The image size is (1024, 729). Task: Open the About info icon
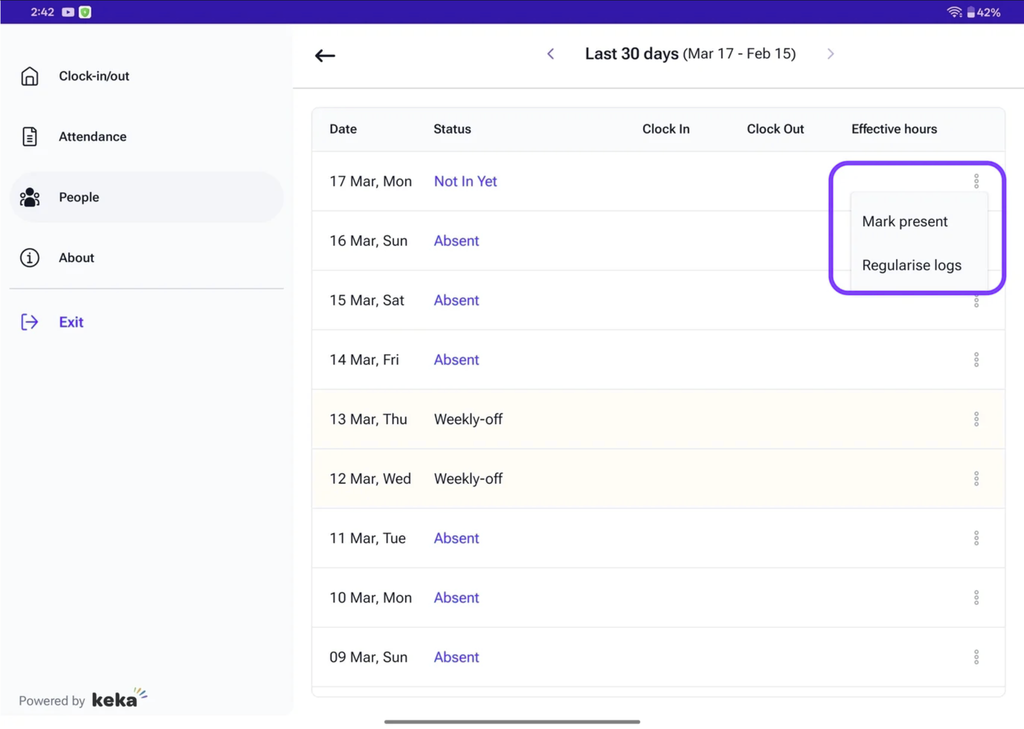pos(30,258)
